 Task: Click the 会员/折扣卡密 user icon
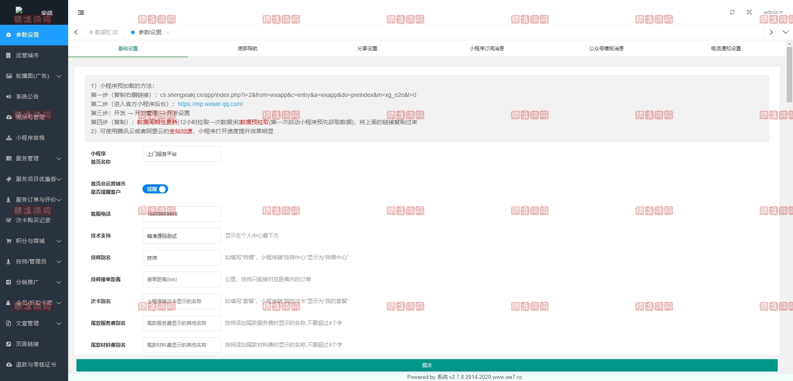(9, 303)
